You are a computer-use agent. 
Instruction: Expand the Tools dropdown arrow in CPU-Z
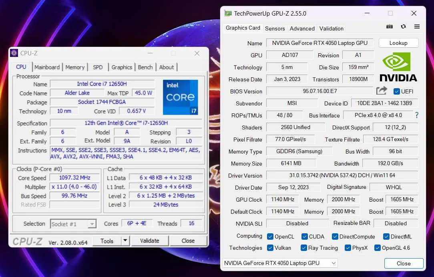point(125,241)
